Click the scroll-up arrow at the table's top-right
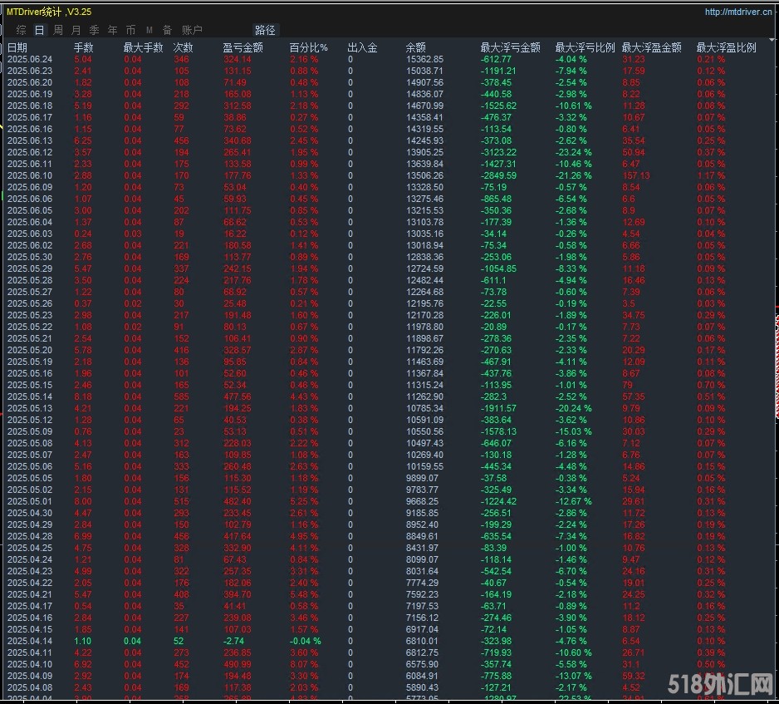The width and height of the screenshot is (779, 704). pyautogui.click(x=772, y=40)
